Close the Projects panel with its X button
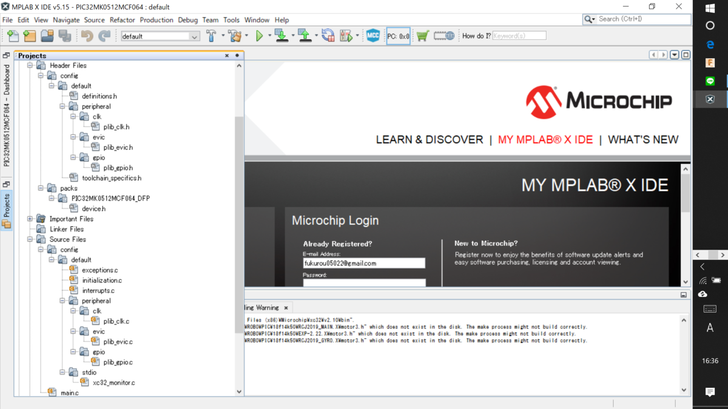Image resolution: width=728 pixels, height=409 pixels. (227, 56)
